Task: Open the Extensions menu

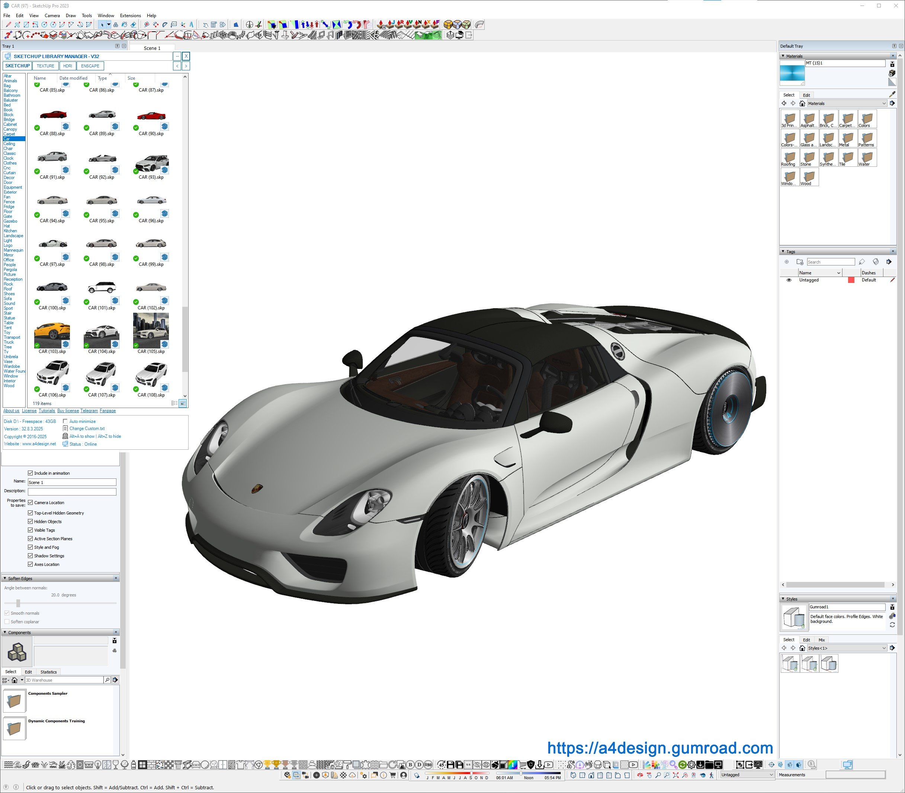Action: click(131, 16)
